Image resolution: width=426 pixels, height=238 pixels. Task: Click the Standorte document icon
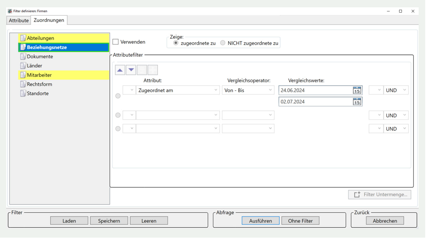[x=23, y=93]
